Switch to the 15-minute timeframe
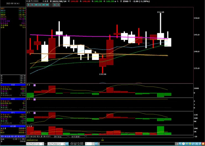Viewport: 205px width, 146px height. pos(40,5)
